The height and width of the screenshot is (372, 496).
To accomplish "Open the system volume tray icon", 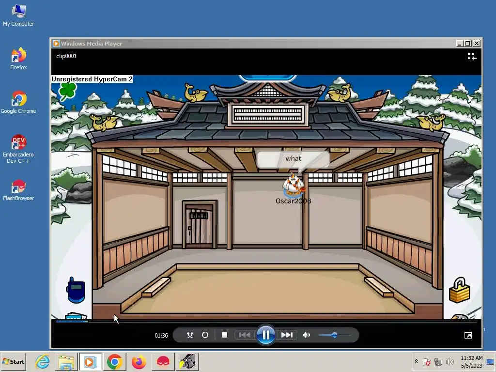I will 449,361.
